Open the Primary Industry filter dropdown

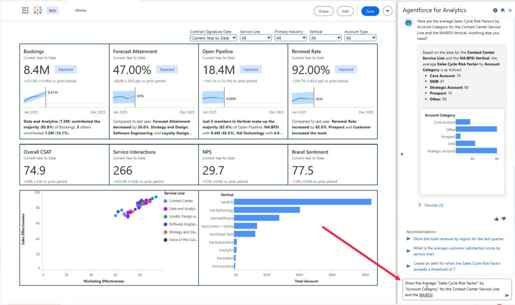coord(290,38)
